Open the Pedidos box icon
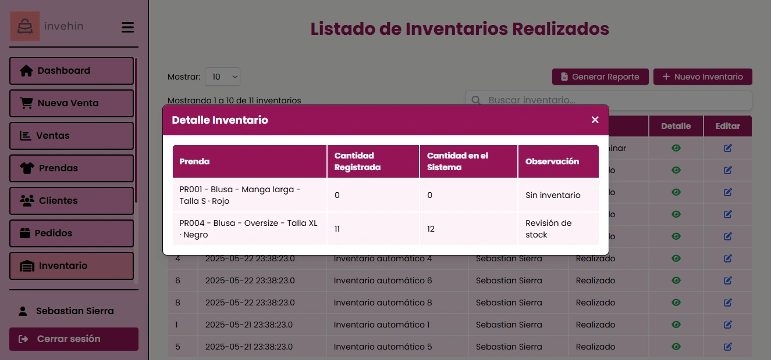771x360 pixels. tap(24, 233)
